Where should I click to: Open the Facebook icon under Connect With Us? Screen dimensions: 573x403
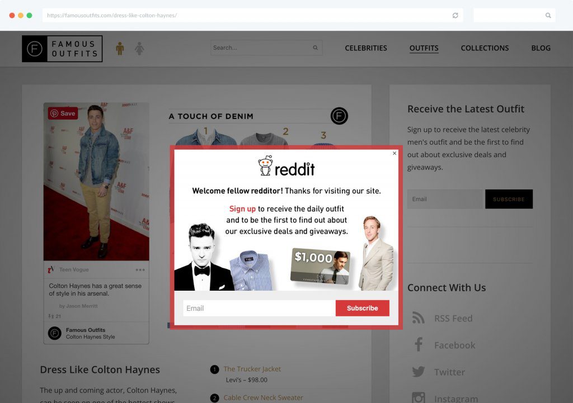[x=417, y=345]
